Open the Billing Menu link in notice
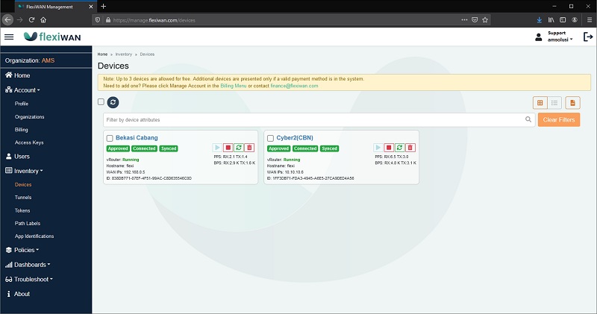Image resolution: width=597 pixels, height=314 pixels. (x=233, y=86)
